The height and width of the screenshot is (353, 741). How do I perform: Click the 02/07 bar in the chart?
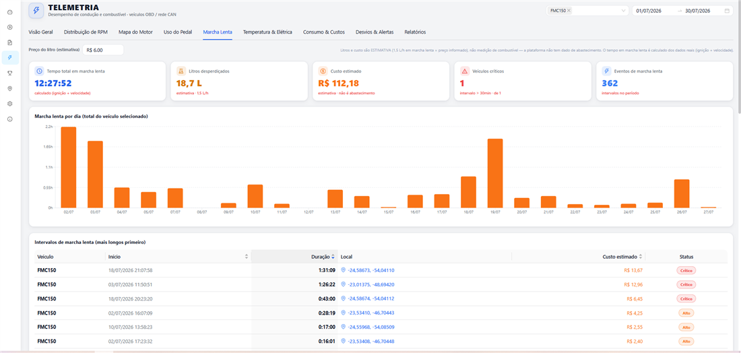pos(69,167)
